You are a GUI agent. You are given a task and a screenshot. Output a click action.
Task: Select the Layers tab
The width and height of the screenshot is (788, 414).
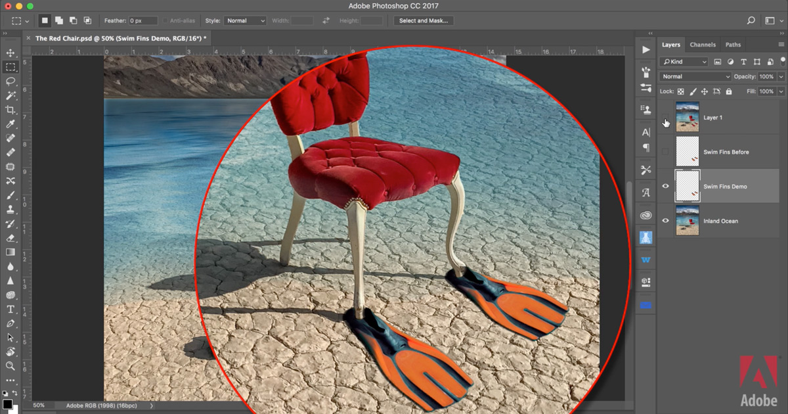pyautogui.click(x=671, y=45)
